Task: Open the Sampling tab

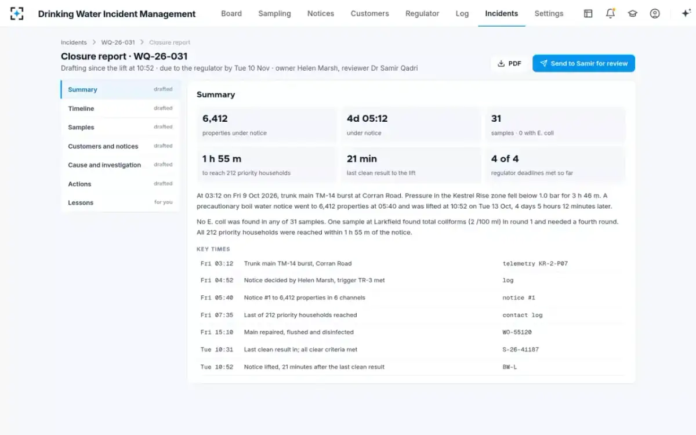Action: 274,13
